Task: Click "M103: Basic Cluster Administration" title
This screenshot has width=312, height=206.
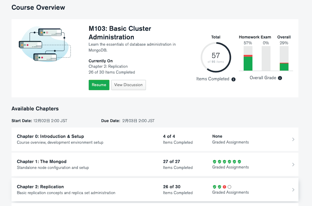Action: click(x=120, y=33)
